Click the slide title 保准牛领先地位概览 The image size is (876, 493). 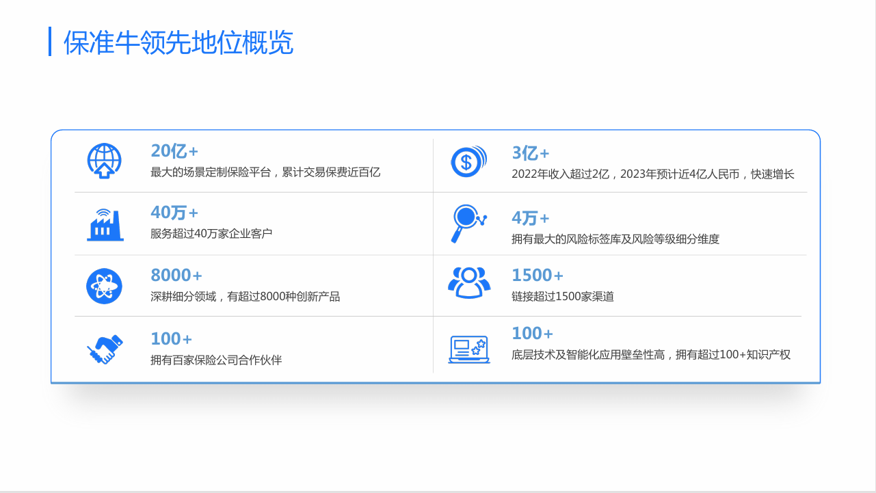178,42
